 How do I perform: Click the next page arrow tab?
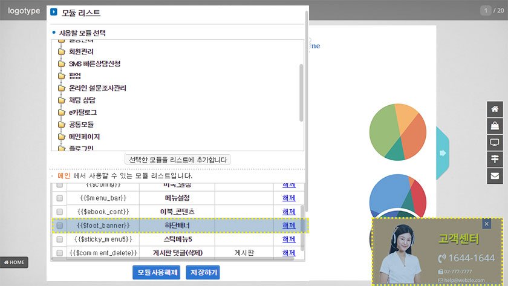click(443, 152)
